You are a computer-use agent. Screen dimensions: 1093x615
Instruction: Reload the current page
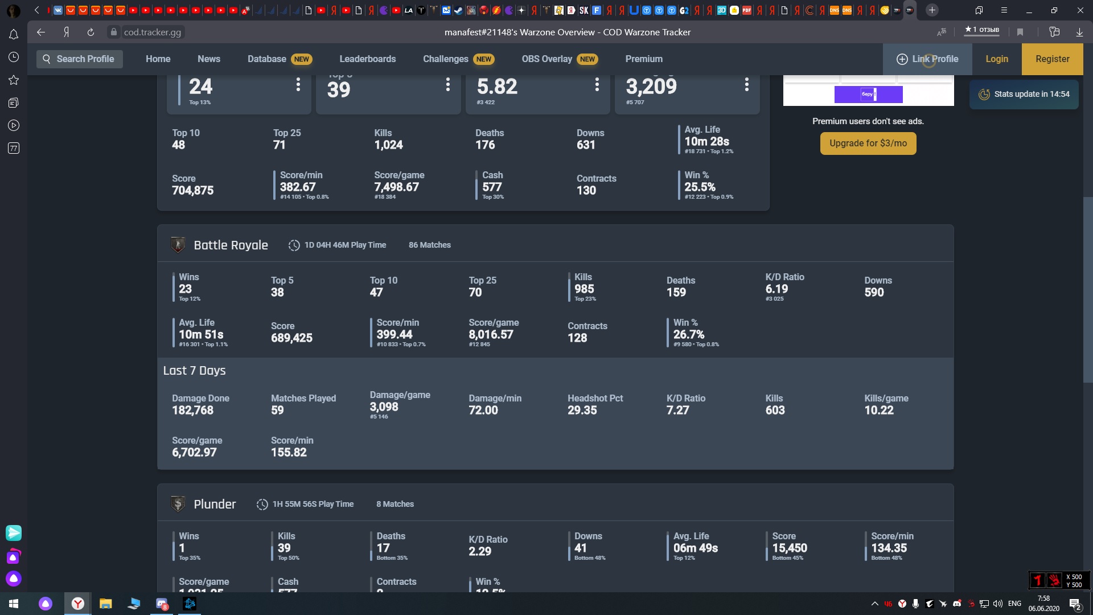[x=91, y=32]
